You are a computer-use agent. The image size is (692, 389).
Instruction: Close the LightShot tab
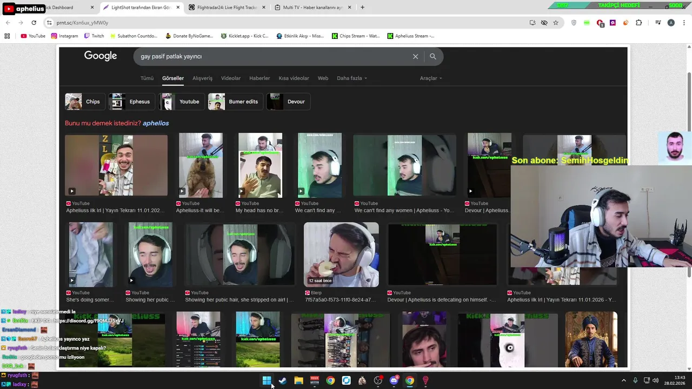178,8
